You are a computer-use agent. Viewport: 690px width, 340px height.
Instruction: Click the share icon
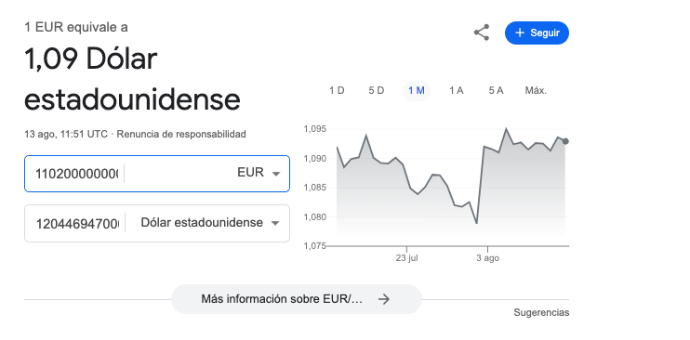(482, 33)
